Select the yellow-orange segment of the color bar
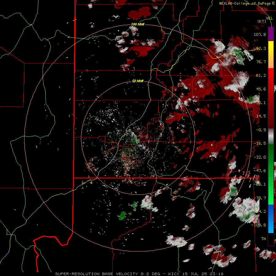This screenshot has width=276, height=276. (x=271, y=55)
